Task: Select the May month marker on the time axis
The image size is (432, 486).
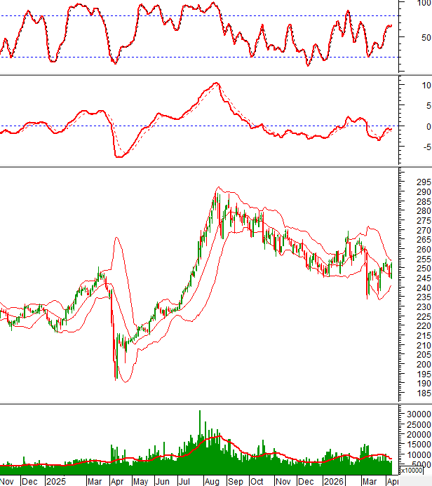Action: click(141, 482)
